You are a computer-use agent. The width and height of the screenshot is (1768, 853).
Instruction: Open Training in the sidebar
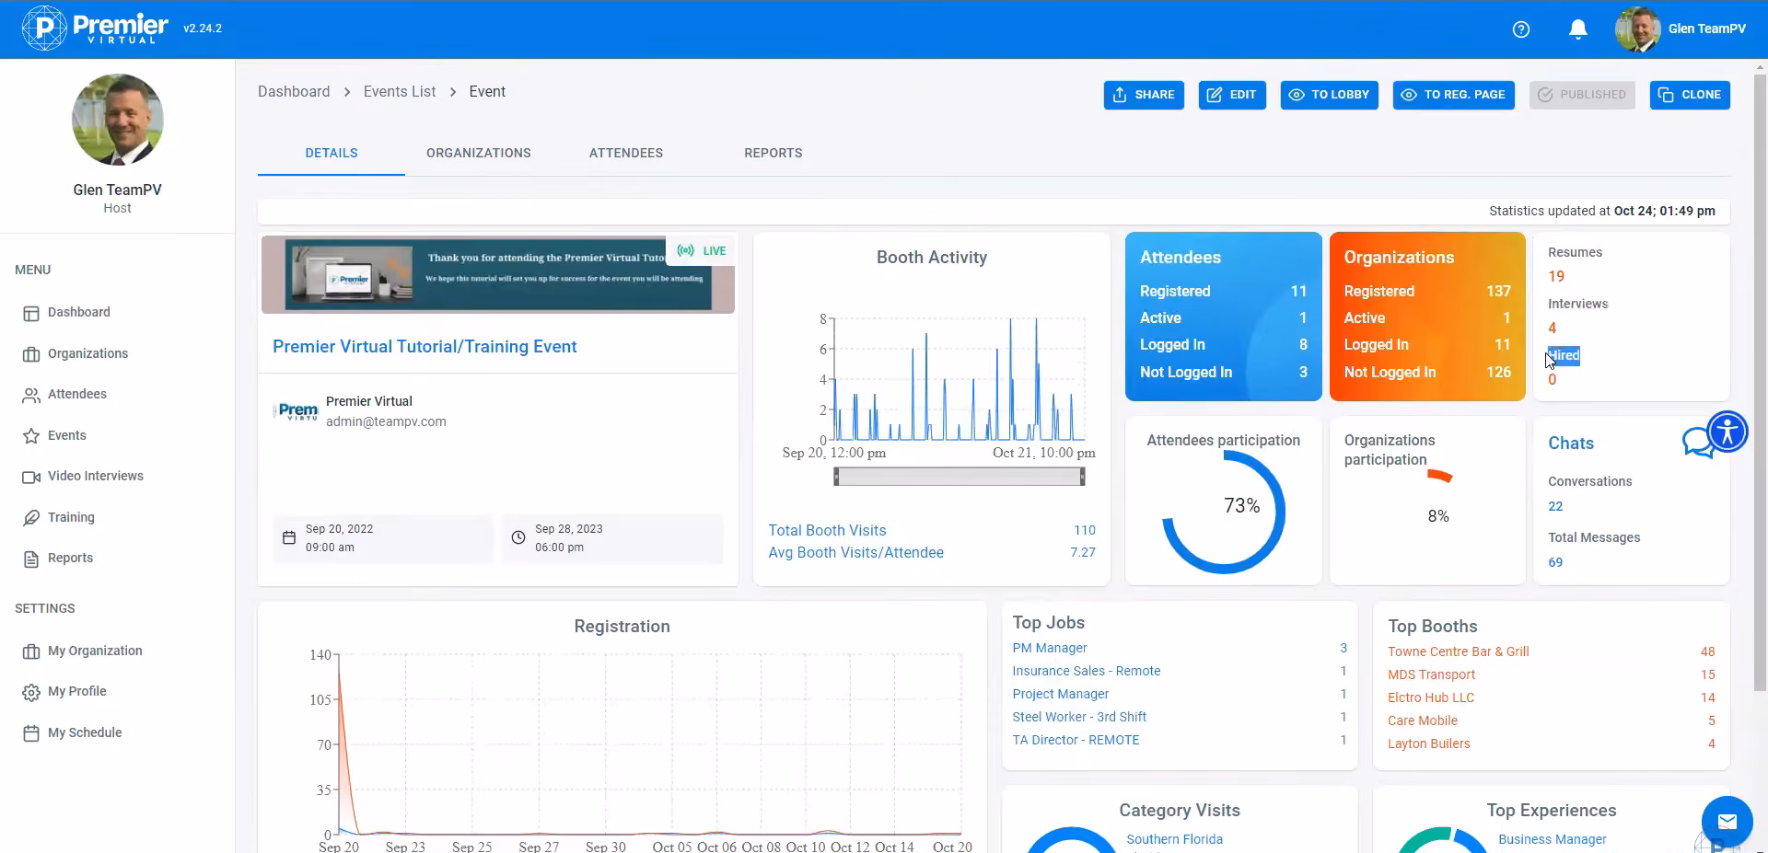[71, 517]
